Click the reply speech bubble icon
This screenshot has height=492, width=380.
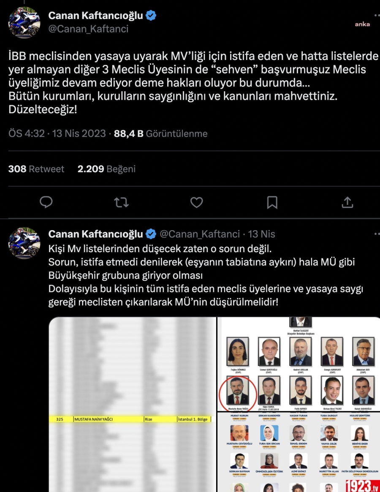46,202
